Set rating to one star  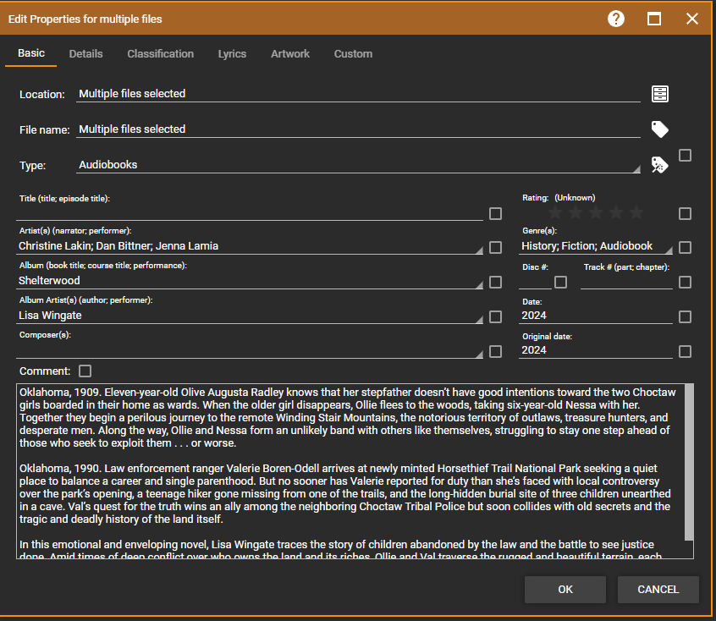pyautogui.click(x=555, y=213)
